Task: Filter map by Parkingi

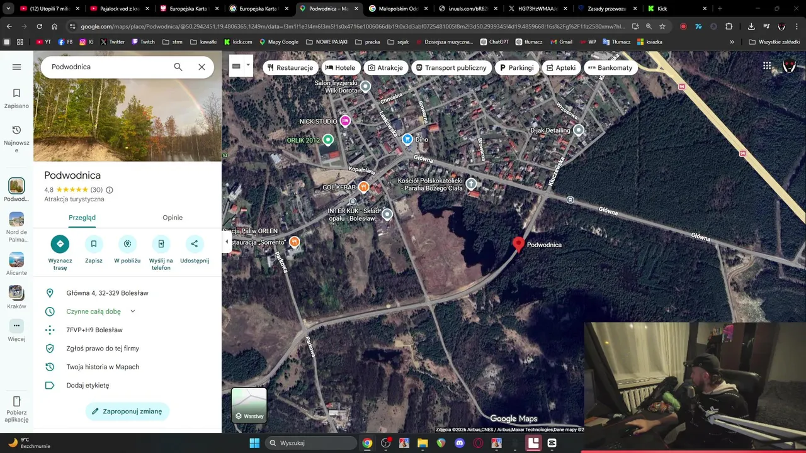Action: [x=517, y=67]
